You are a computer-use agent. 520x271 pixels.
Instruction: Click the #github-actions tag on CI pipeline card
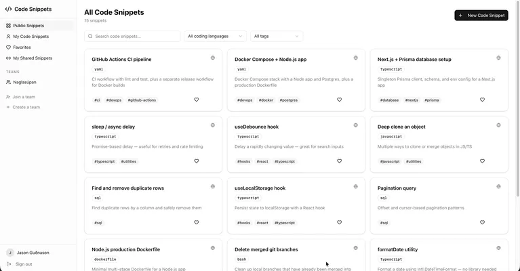click(141, 100)
